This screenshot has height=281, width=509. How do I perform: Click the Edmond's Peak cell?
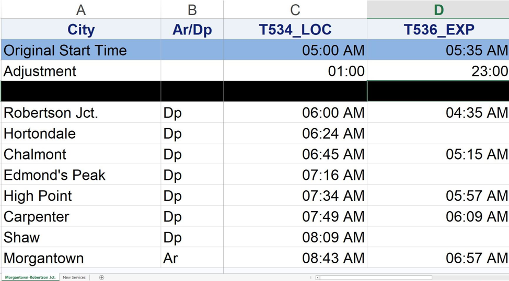click(x=81, y=175)
